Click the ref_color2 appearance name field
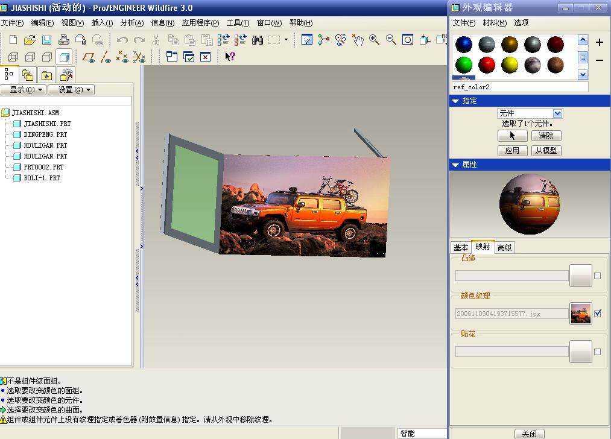 click(x=520, y=87)
